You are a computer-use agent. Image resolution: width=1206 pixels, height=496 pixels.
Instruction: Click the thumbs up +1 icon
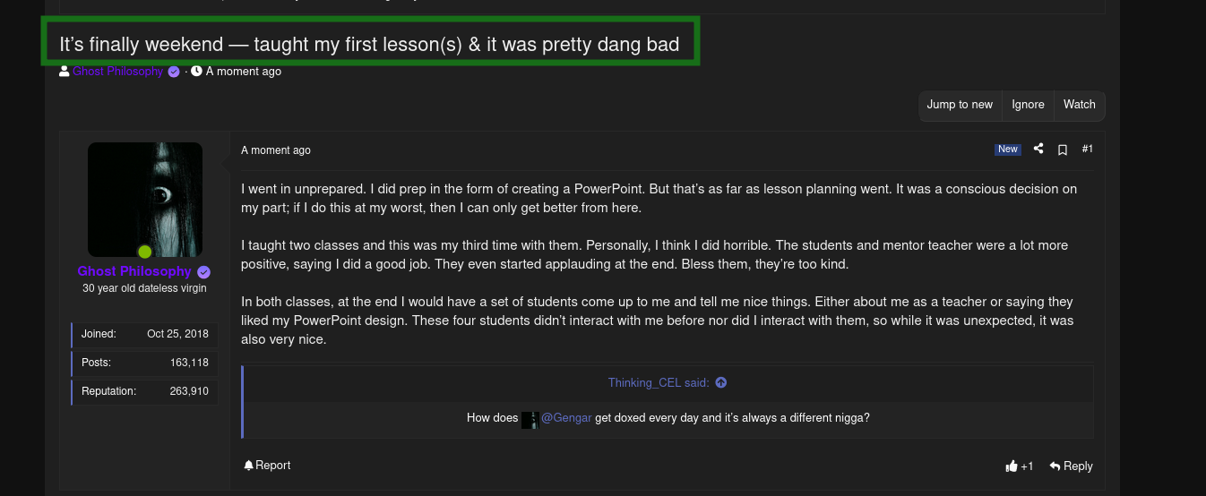(x=1012, y=466)
